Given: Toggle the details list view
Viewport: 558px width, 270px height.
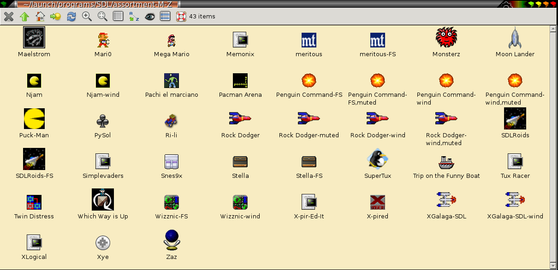Looking at the screenshot, I should coord(118,17).
